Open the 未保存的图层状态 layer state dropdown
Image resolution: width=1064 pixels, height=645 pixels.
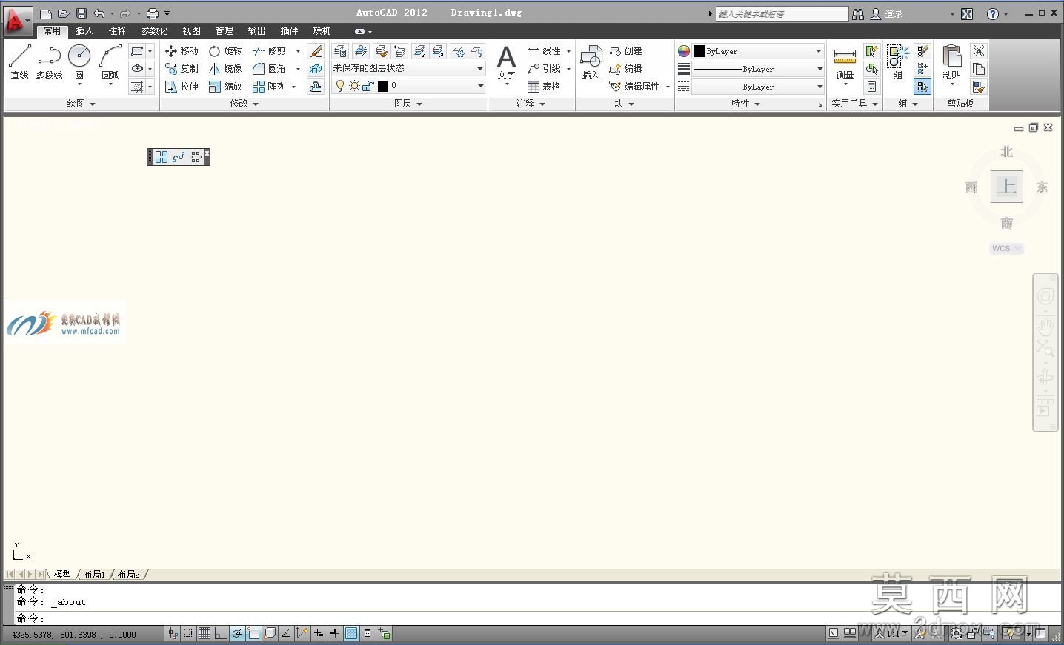coord(408,68)
